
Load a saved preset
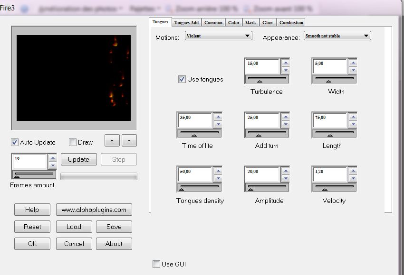coord(74,227)
